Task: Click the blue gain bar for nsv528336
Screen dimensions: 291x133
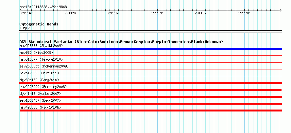Action: pyautogui.click(x=150, y=49)
